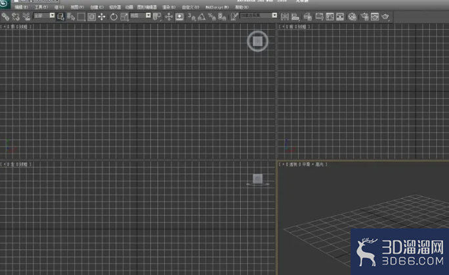Open the named selection sets dropdown
This screenshot has width=449, height=275.
click(259, 16)
